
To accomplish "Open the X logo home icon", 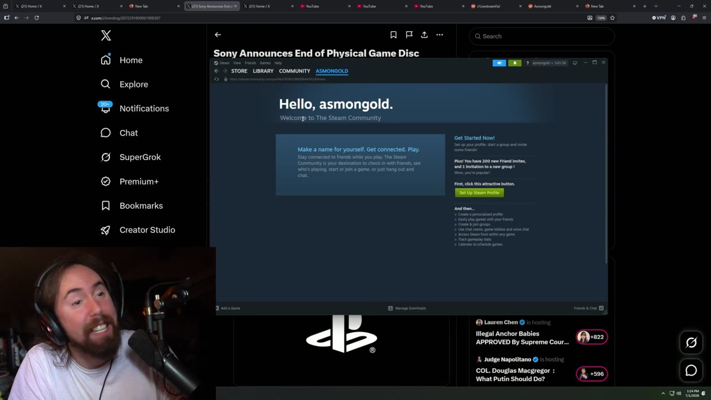I will point(106,36).
